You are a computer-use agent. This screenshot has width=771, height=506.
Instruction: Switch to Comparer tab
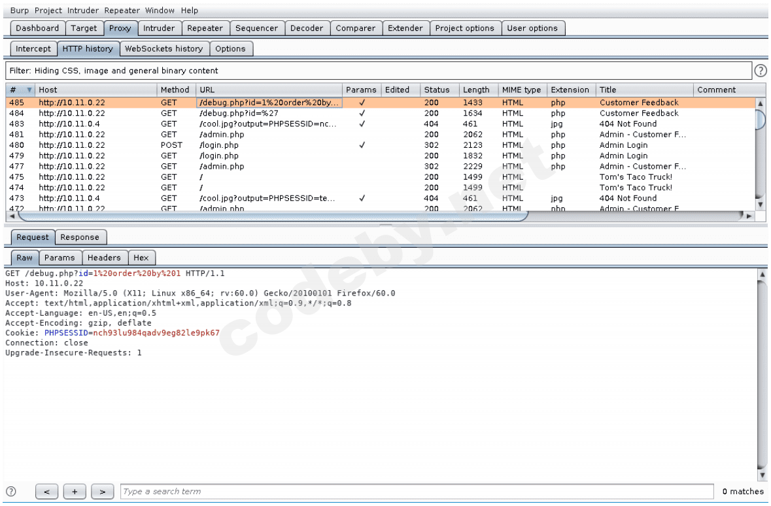[356, 28]
